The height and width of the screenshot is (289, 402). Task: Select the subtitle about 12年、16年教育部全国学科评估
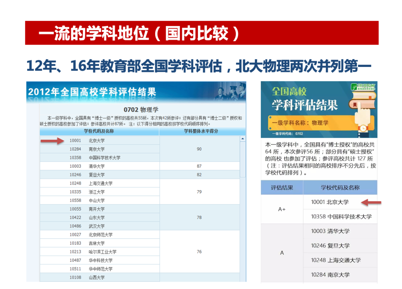tap(199, 66)
